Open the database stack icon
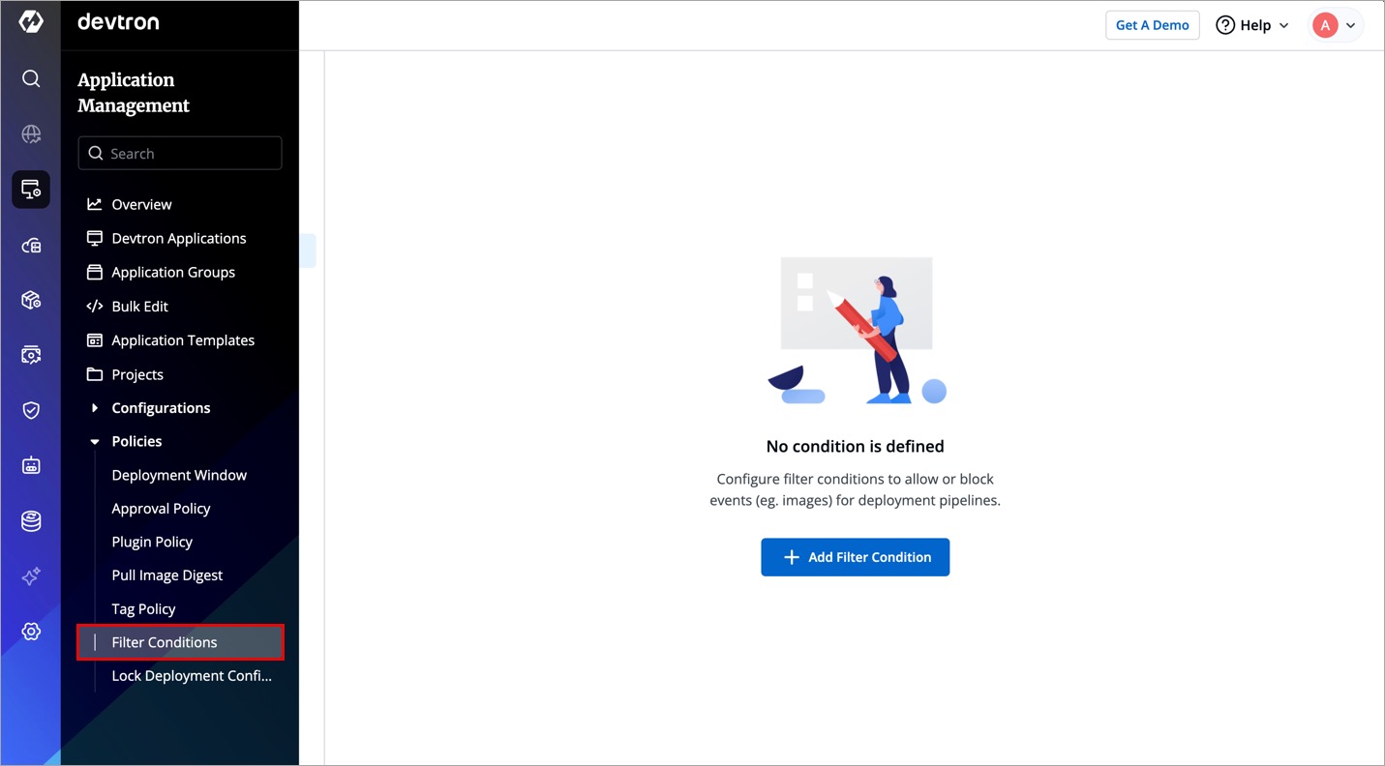Viewport: 1385px width, 766px height. coord(31,521)
